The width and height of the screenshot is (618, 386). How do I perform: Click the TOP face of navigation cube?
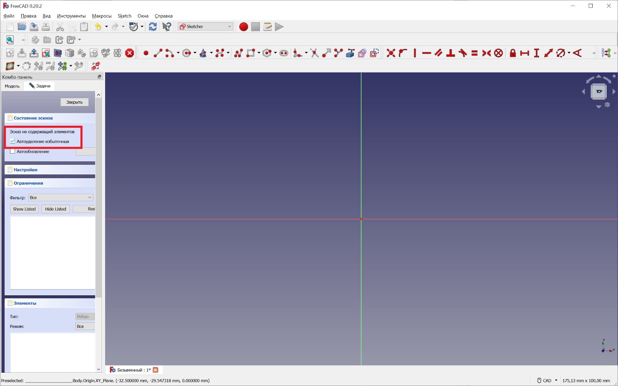(599, 91)
